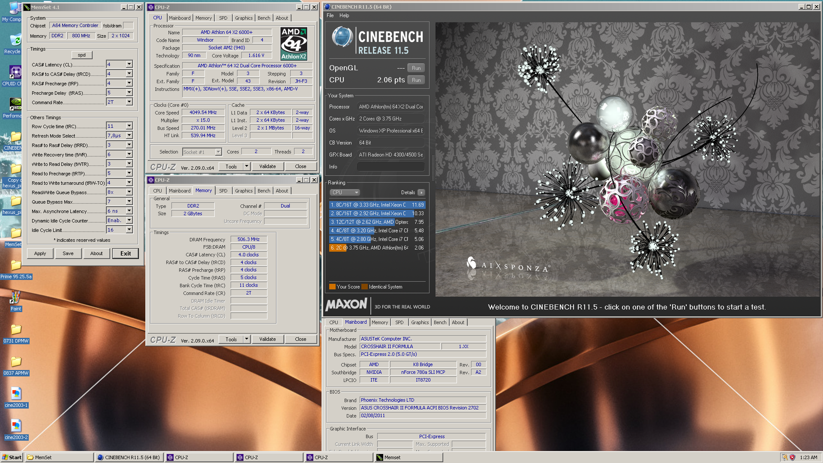
Task: Select the AMD Athlon 2.06 ranking entry
Action: [x=377, y=248]
